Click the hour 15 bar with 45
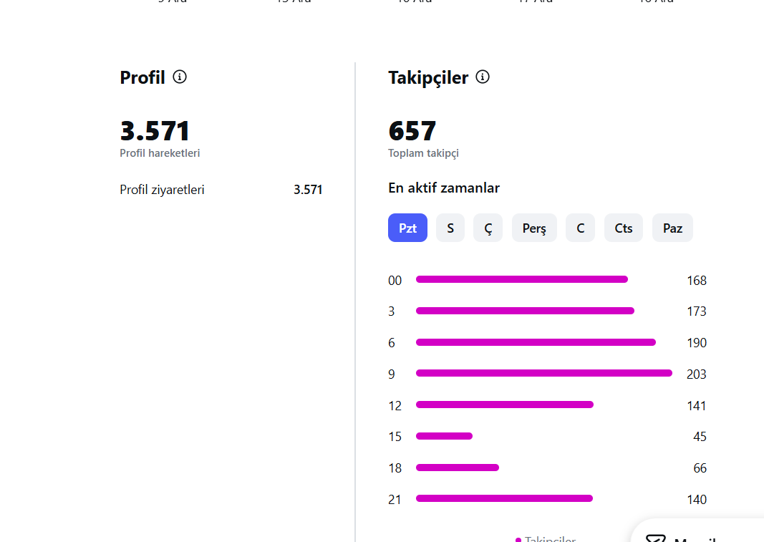The height and width of the screenshot is (542, 764). tap(444, 436)
